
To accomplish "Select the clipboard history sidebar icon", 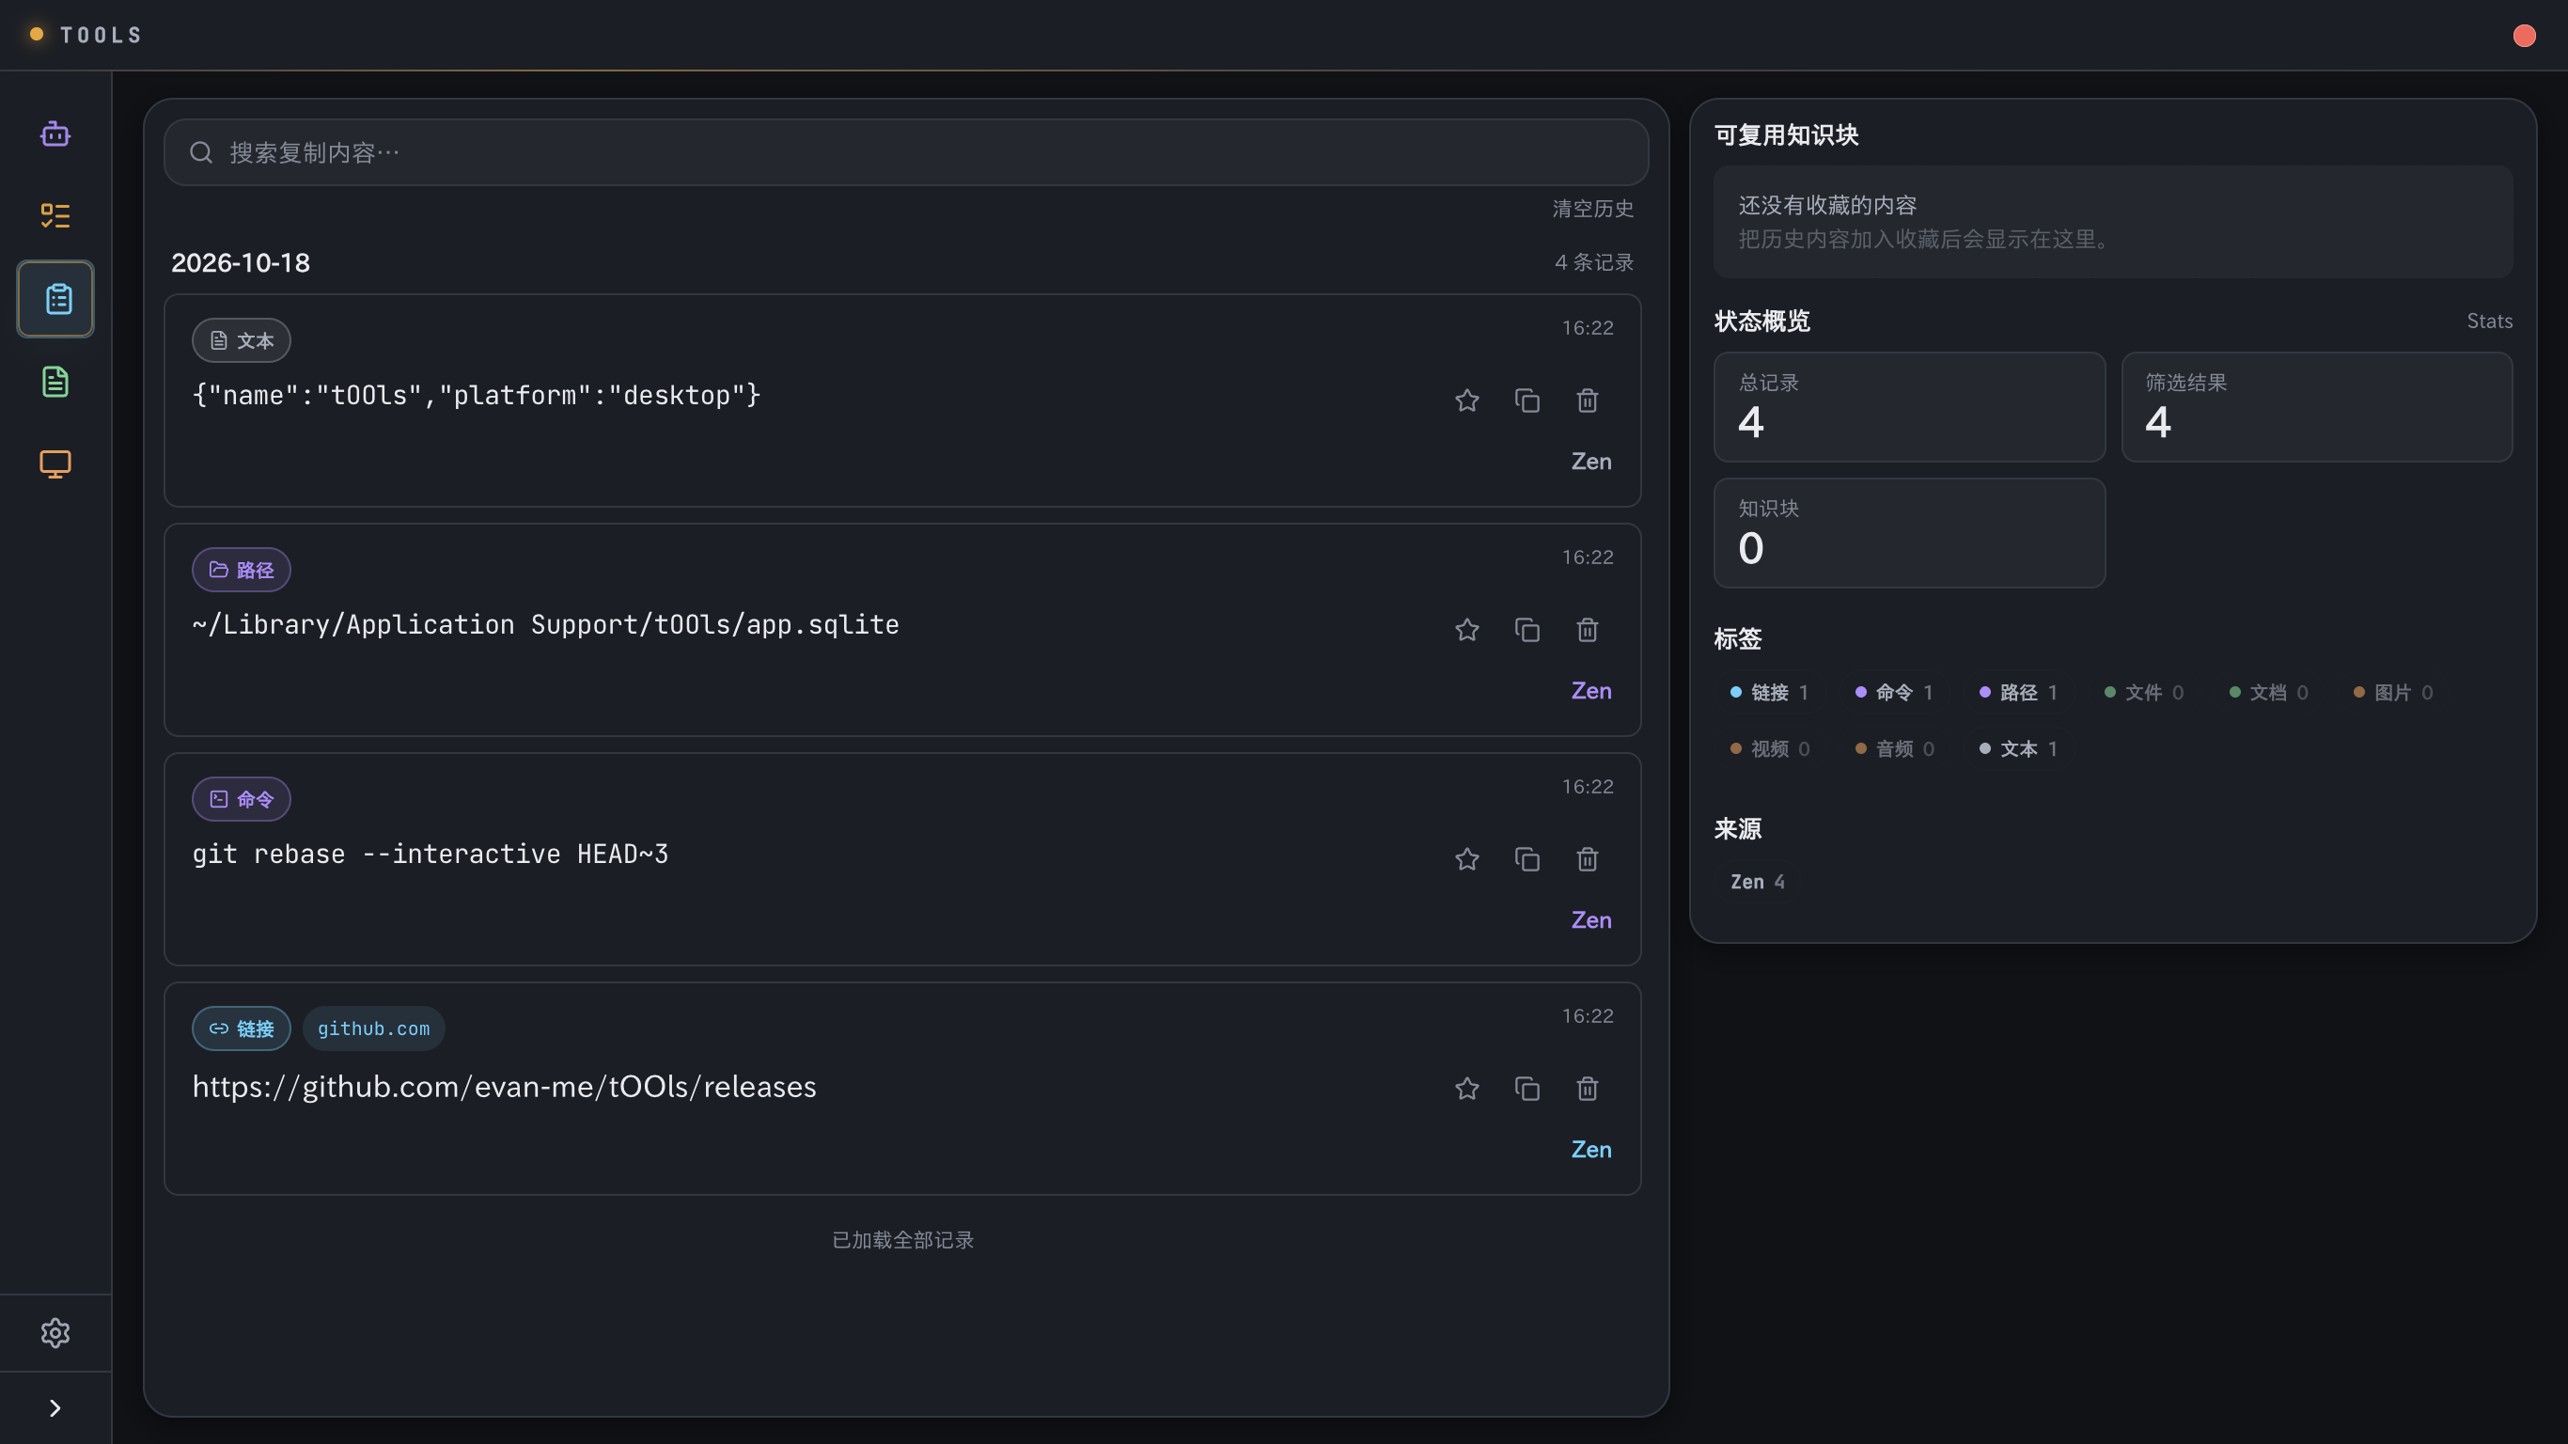I will pyautogui.click(x=55, y=299).
